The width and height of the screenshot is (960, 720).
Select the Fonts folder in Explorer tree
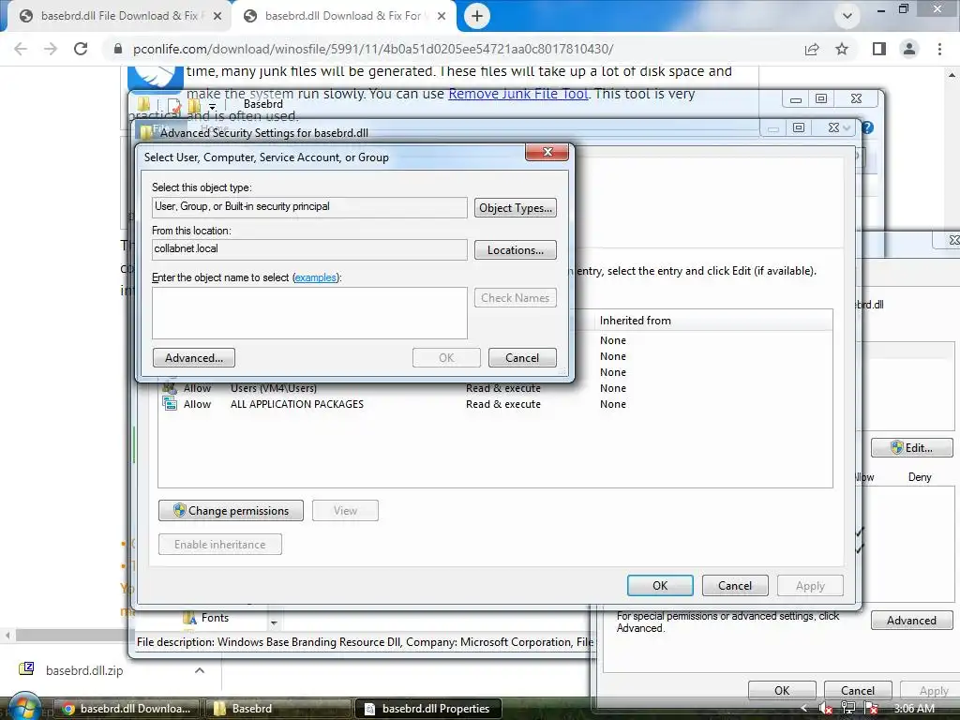[206, 618]
